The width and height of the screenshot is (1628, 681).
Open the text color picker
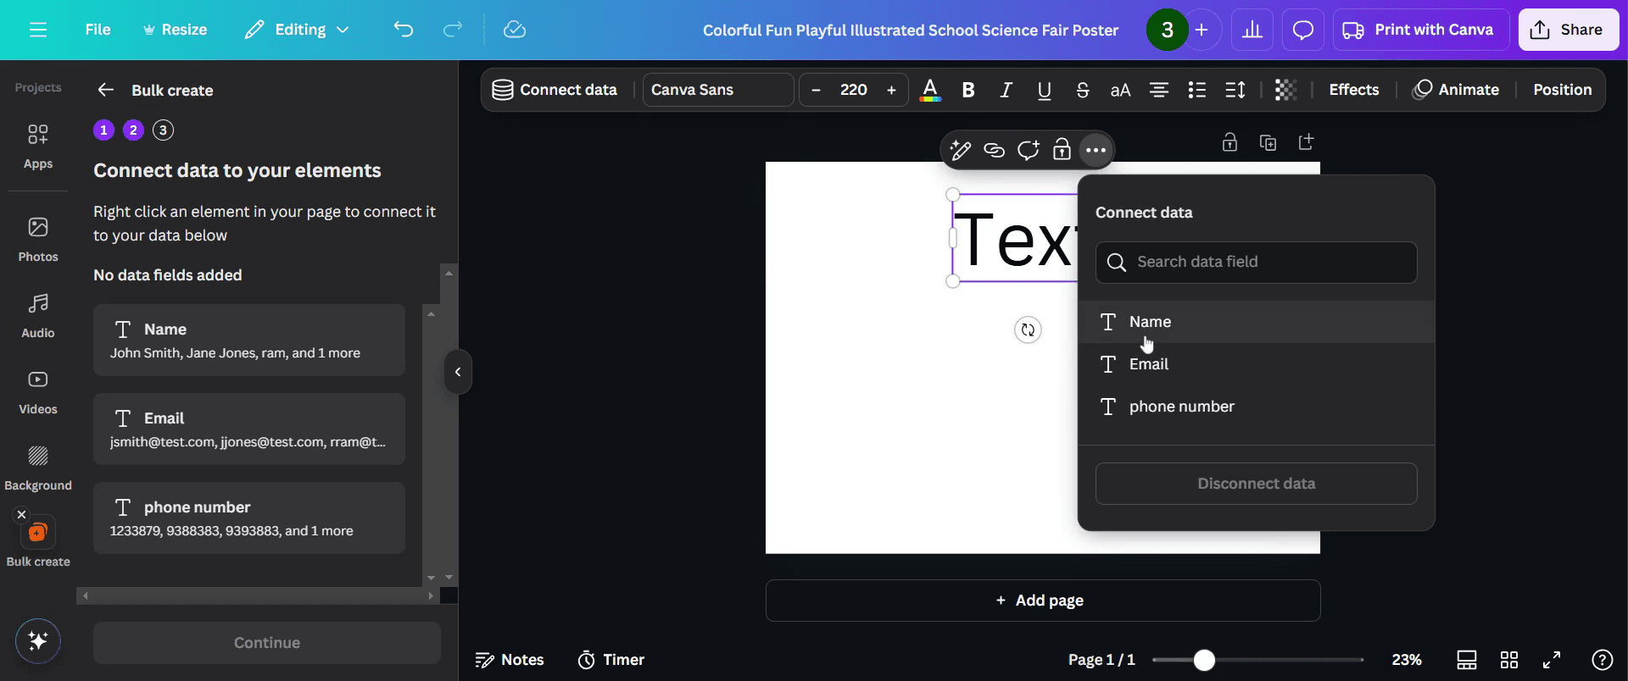coord(930,90)
